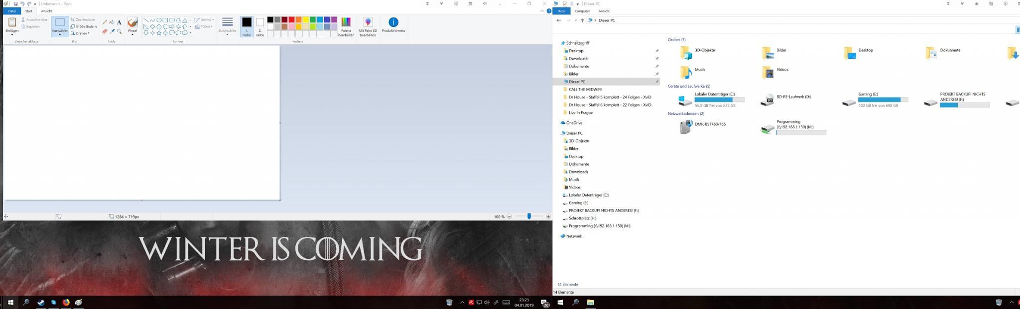
Task: Open the Pinsel dropdown arrow
Action: pos(132,35)
